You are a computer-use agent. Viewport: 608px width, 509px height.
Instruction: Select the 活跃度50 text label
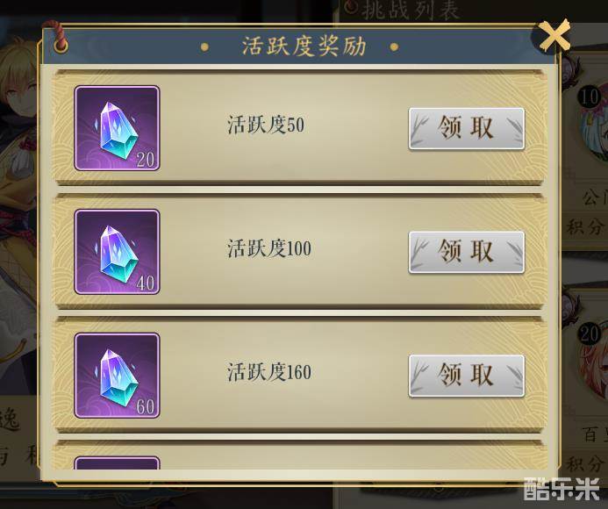pyautogui.click(x=266, y=125)
